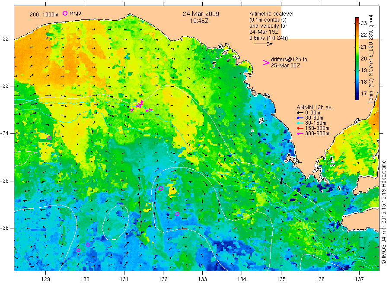This screenshot has height=285, width=389.
Task: Click the '30-80m' depth label
Action: pos(314,118)
